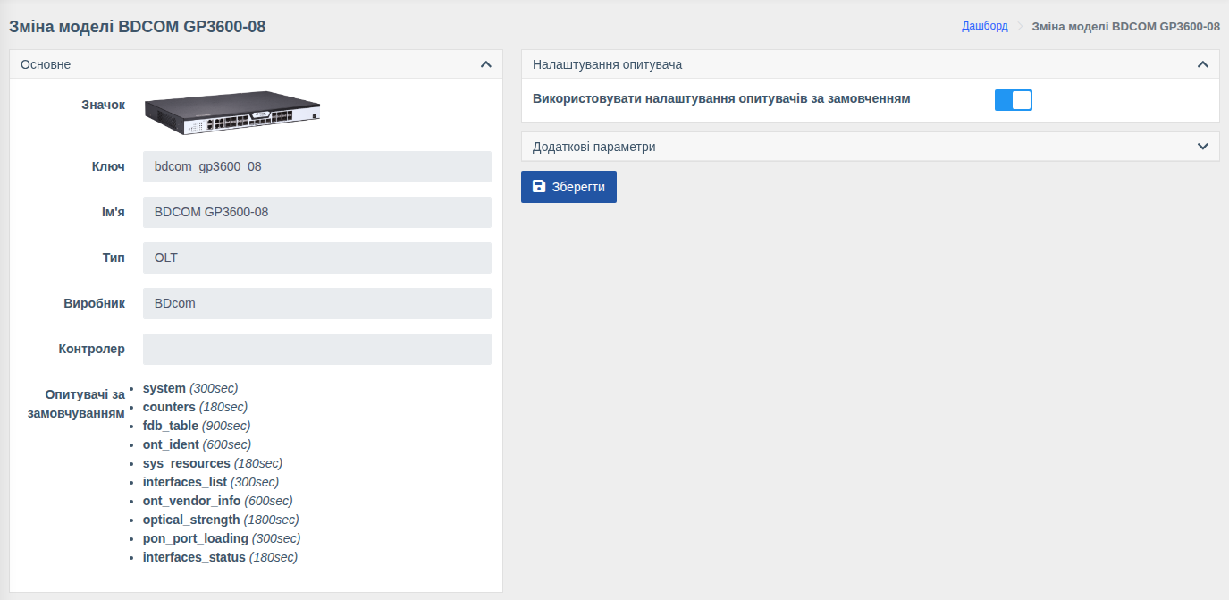Click the empty Контролер field
Image resolution: width=1229 pixels, height=600 pixels.
click(x=317, y=349)
